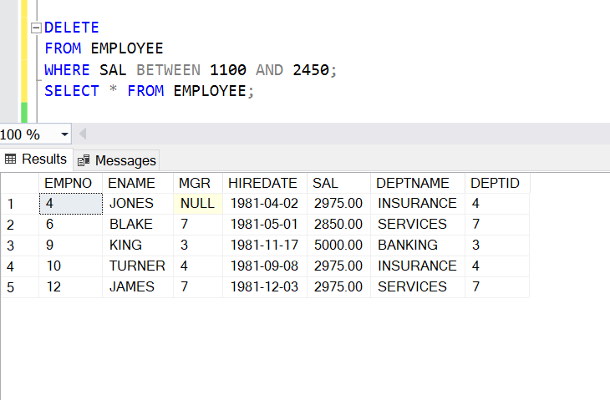Select the HIREDATE column header
This screenshot has width=610, height=400.
click(265, 183)
